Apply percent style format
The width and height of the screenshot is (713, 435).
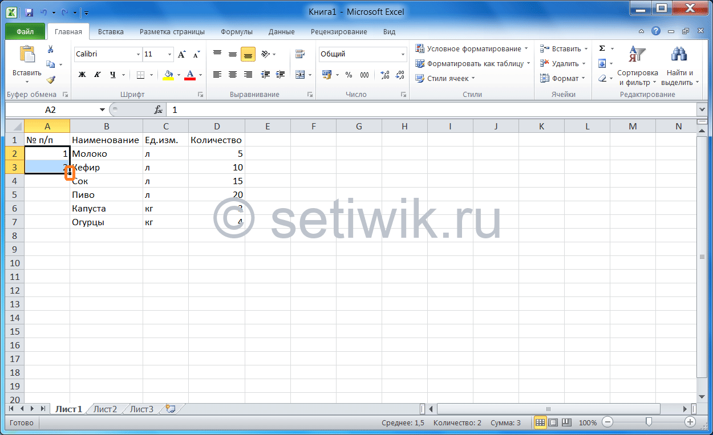[x=349, y=75]
